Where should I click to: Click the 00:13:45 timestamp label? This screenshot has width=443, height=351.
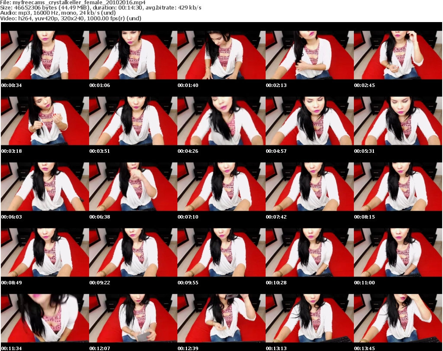pos(364,348)
